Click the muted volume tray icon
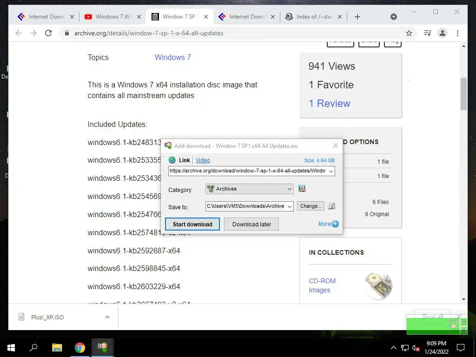 click(x=416, y=348)
